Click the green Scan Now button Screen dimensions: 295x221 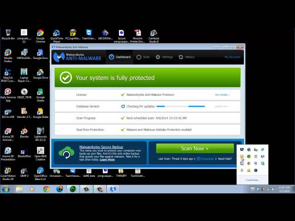click(195, 148)
